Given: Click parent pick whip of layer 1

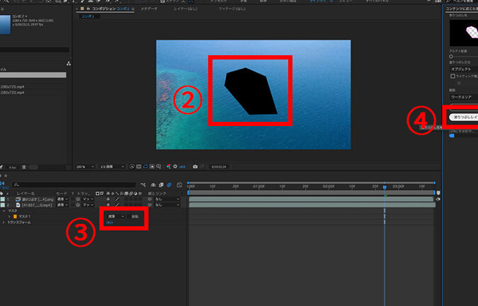Looking at the screenshot, I should [x=149, y=199].
